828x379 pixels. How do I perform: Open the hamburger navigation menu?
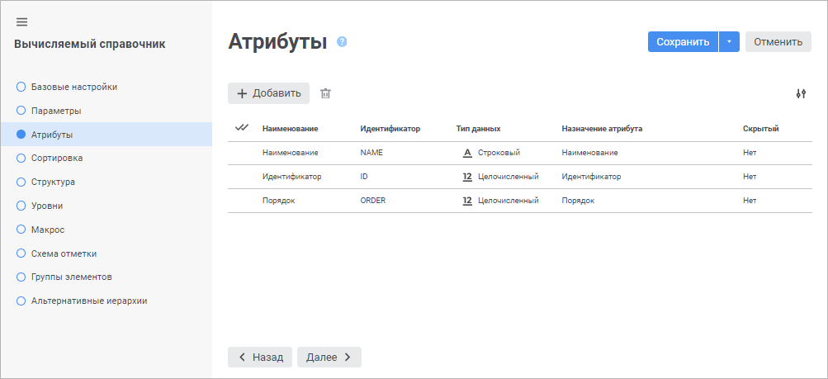pyautogui.click(x=22, y=21)
